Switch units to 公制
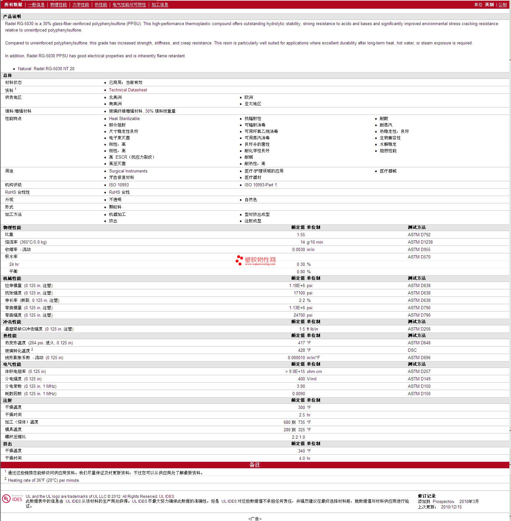The image size is (511, 521). point(502,5)
